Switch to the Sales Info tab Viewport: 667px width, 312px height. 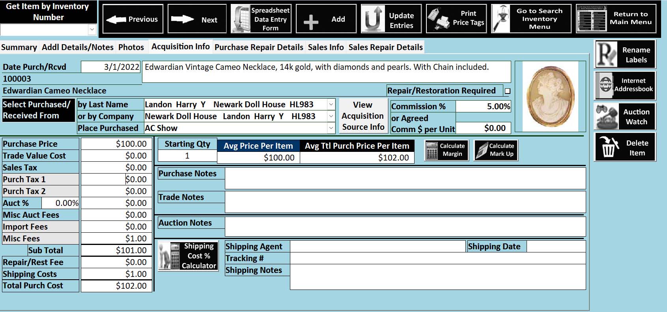click(x=325, y=47)
